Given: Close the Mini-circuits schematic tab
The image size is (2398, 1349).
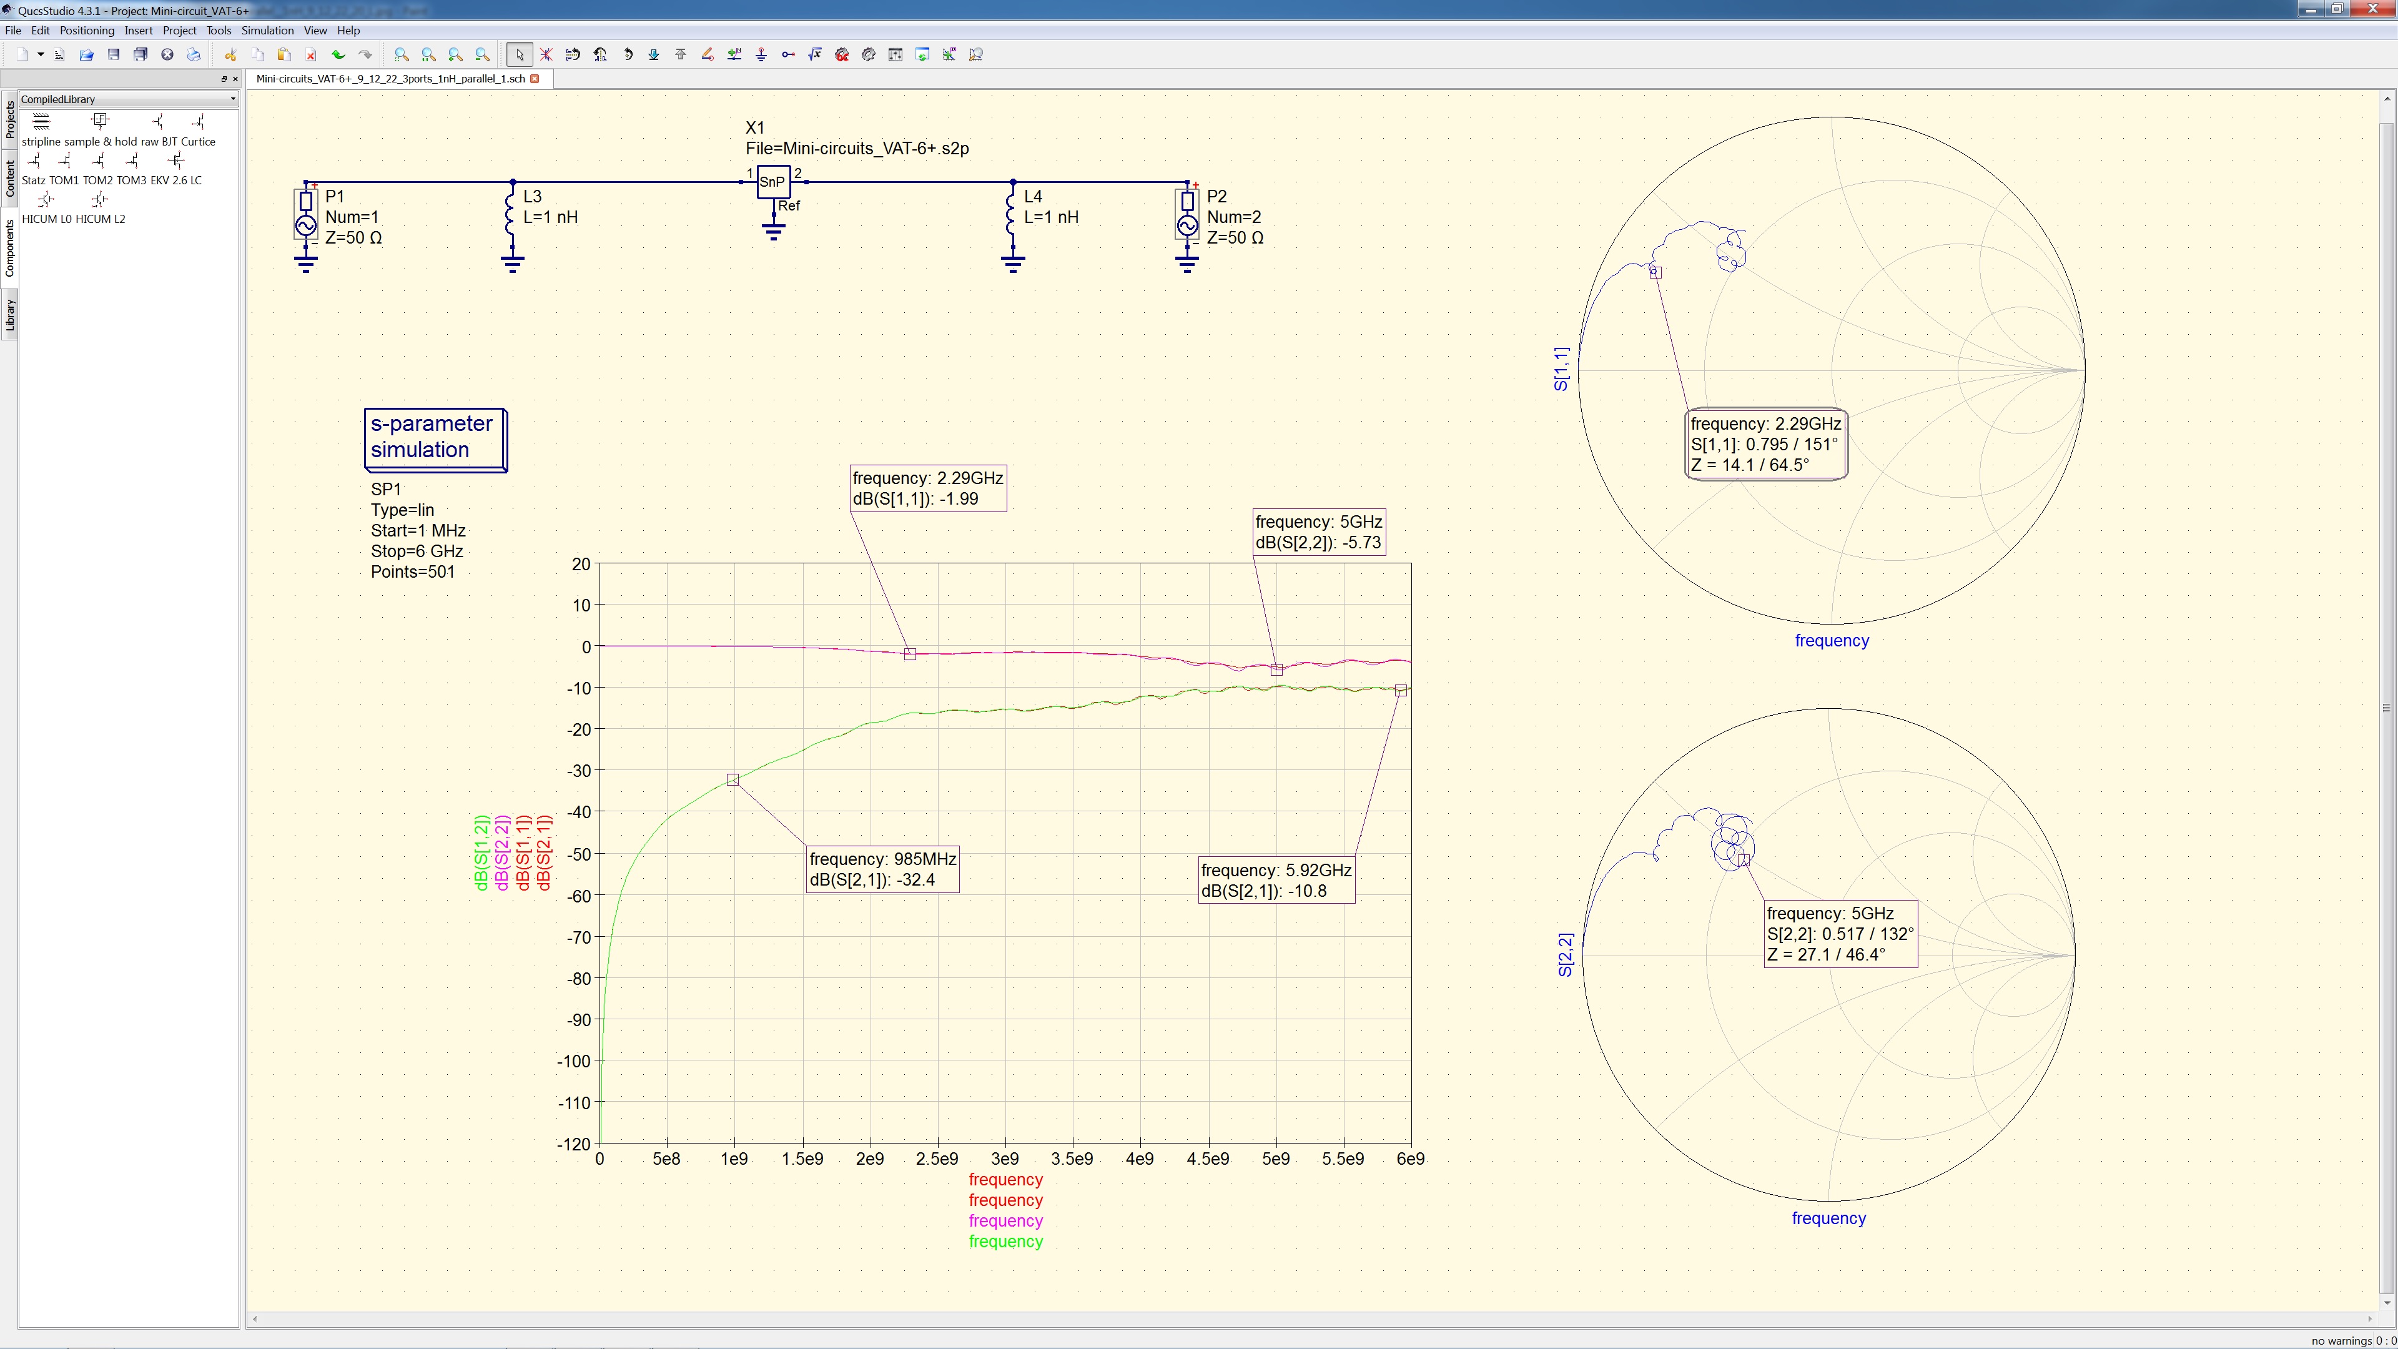Looking at the screenshot, I should pyautogui.click(x=535, y=79).
